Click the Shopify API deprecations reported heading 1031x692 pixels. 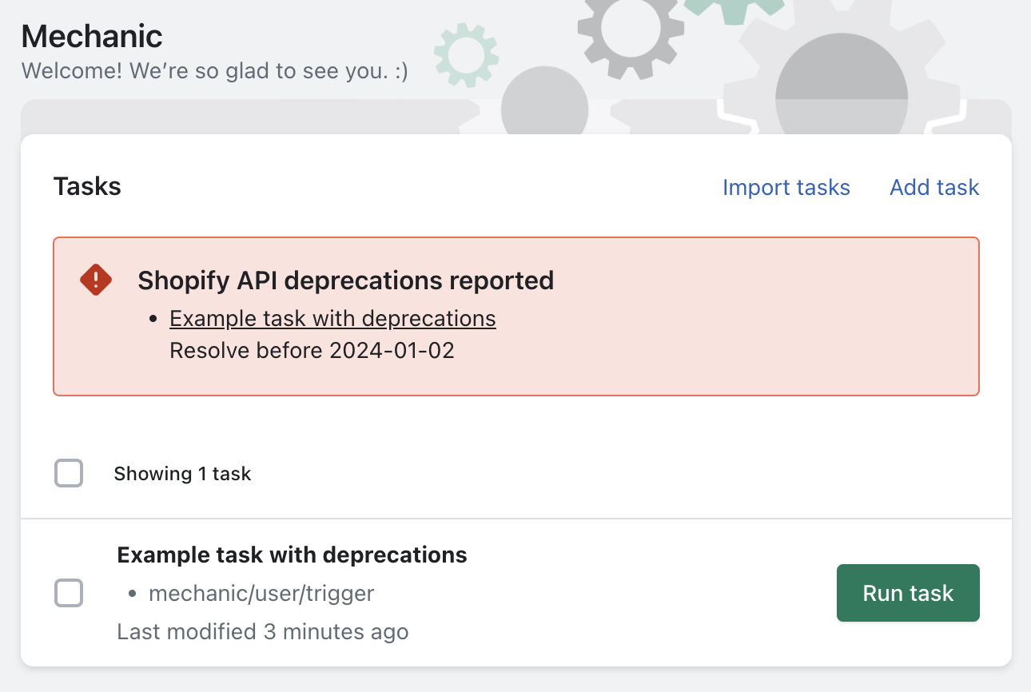[x=345, y=280]
